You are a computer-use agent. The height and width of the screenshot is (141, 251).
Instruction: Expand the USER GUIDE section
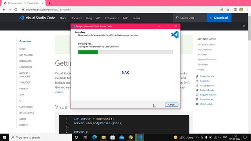point(25,61)
